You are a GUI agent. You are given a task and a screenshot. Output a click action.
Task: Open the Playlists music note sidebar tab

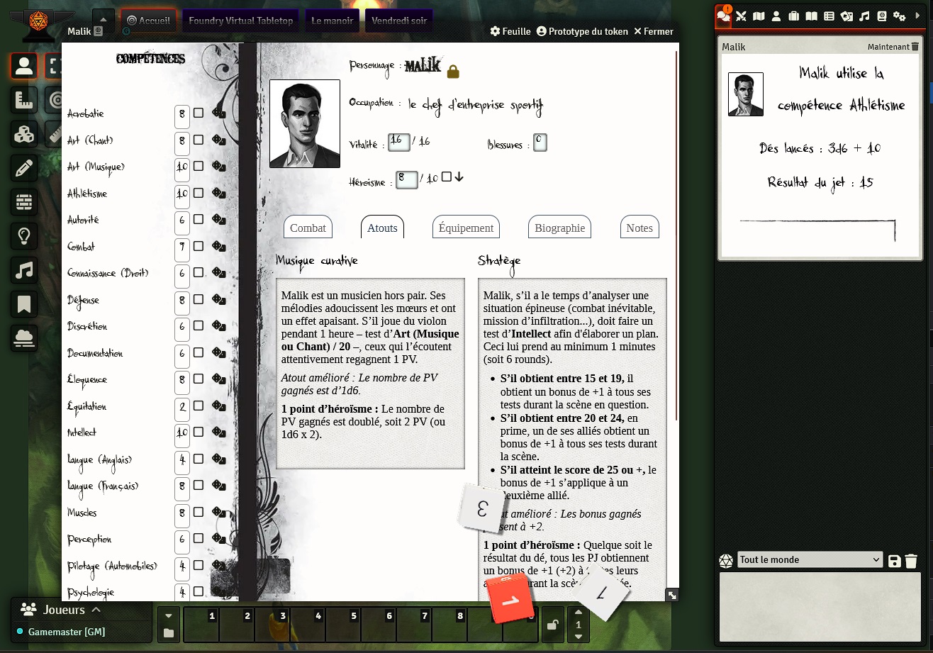tap(864, 16)
